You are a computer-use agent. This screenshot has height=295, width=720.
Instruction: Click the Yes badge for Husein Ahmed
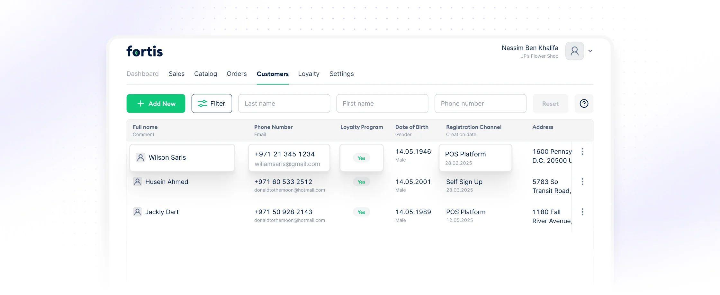(x=361, y=182)
